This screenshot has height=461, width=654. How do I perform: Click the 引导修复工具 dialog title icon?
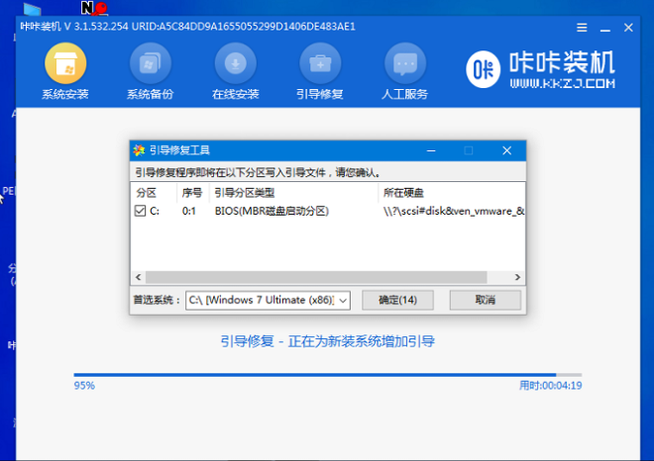coord(139,150)
